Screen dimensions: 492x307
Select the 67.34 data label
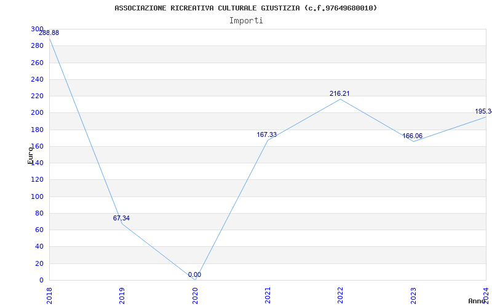point(121,219)
